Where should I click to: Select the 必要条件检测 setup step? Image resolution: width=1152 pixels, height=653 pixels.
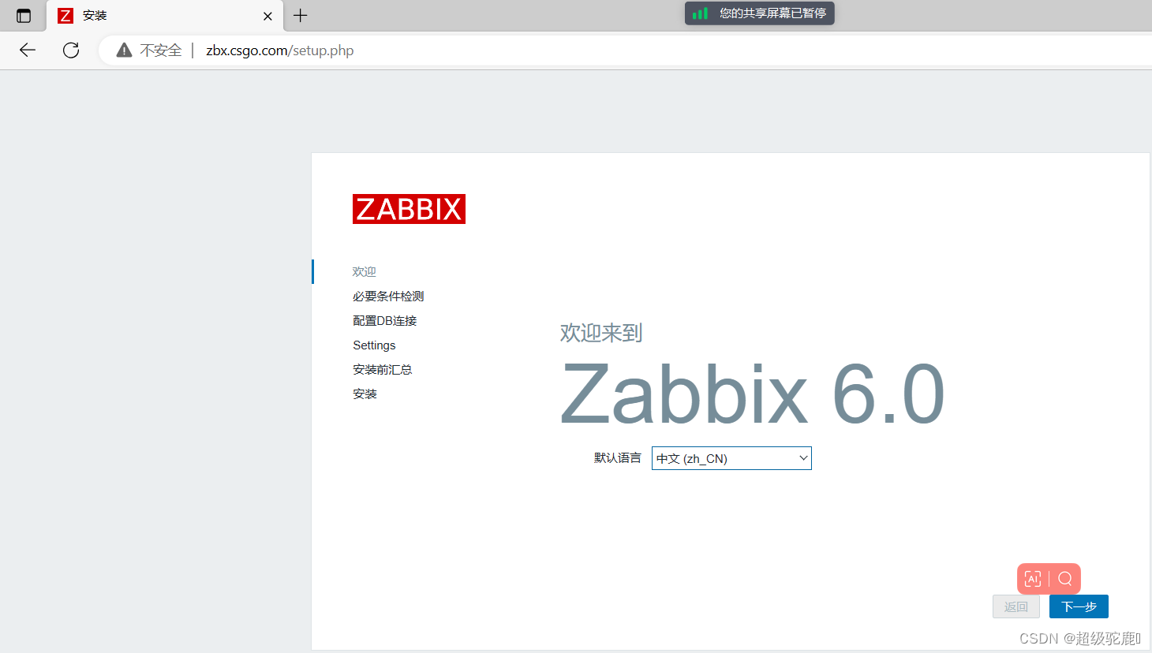[388, 296]
